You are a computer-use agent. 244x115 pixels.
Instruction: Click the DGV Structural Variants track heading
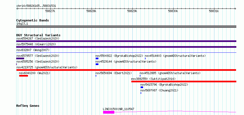tap(38, 35)
